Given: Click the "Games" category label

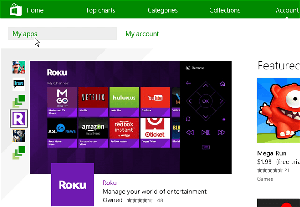Looking at the screenshot, I should (265, 179).
